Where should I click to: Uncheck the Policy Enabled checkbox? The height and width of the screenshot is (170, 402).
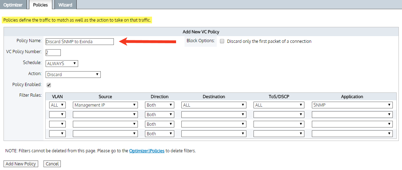[49, 85]
